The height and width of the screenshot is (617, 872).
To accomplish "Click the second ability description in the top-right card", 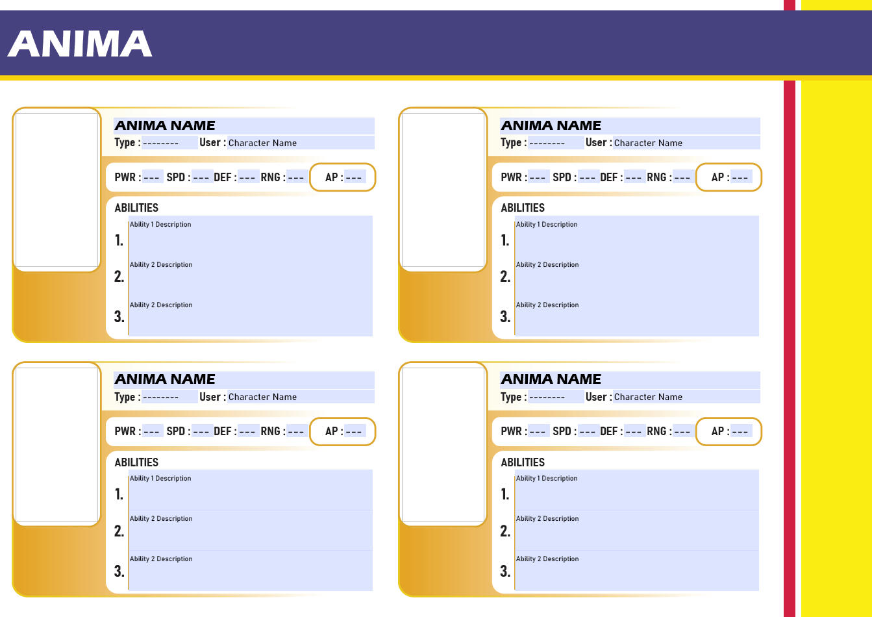I will pyautogui.click(x=636, y=276).
